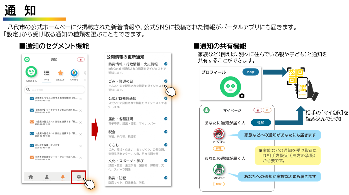Click the あなたの通知が届く人 label
Screen dimensions: 349x195
225,158
